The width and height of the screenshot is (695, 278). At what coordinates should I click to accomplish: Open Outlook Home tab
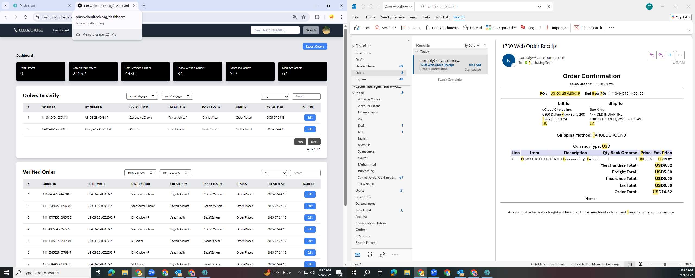(x=371, y=17)
